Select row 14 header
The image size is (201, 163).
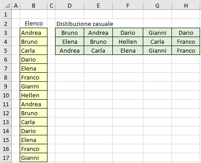(x=6, y=131)
